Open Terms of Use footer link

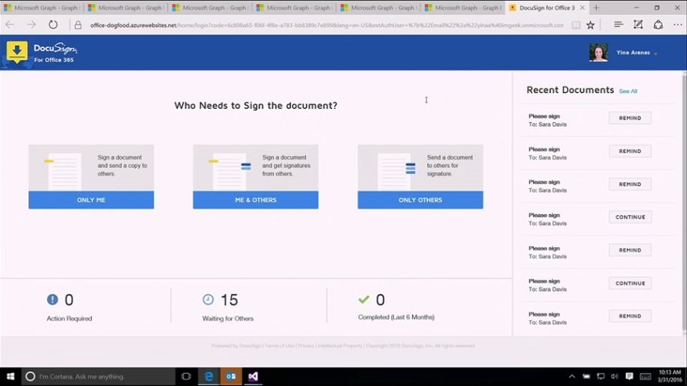point(279,346)
